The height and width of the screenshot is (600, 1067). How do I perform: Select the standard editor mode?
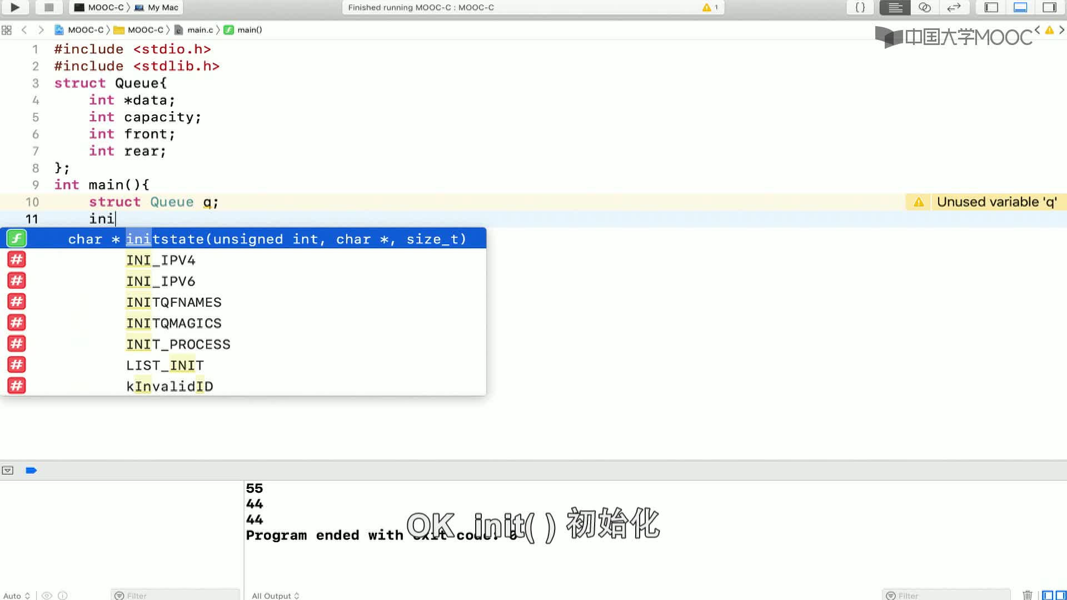coord(895,7)
